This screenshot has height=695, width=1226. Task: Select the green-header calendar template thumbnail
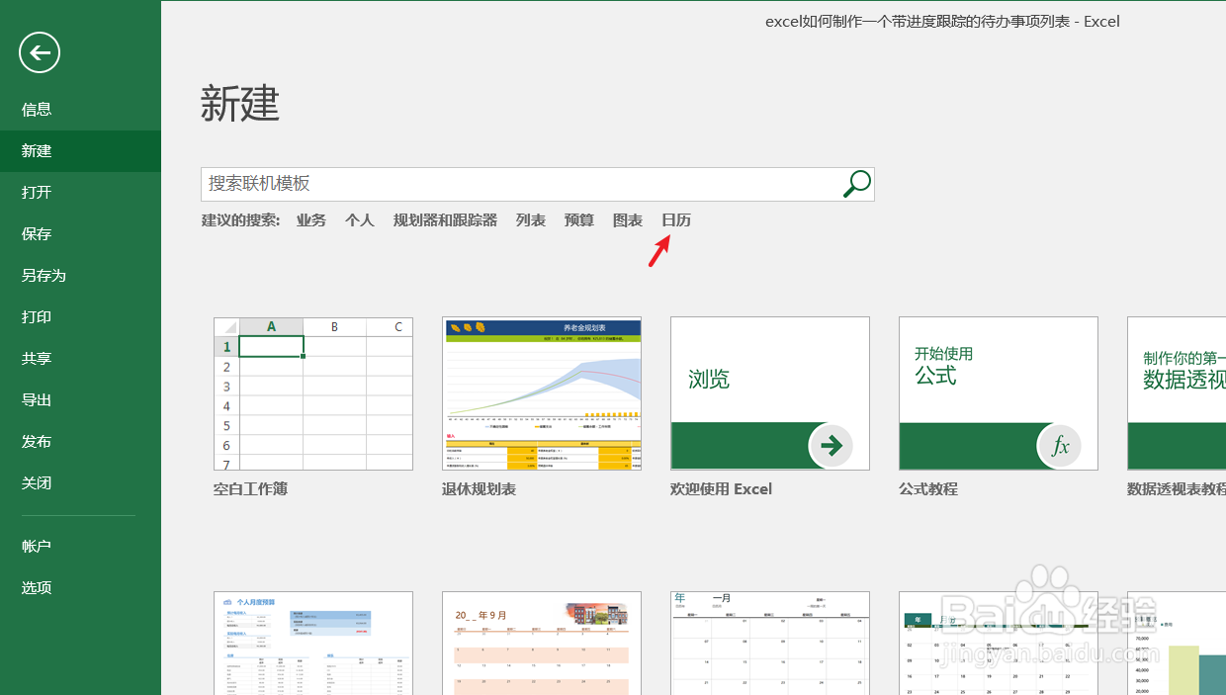(x=999, y=644)
